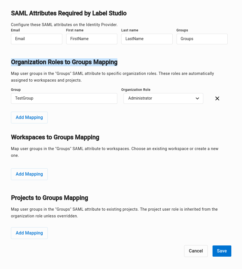Click the Projects to Groups Mapping heading

click(49, 198)
